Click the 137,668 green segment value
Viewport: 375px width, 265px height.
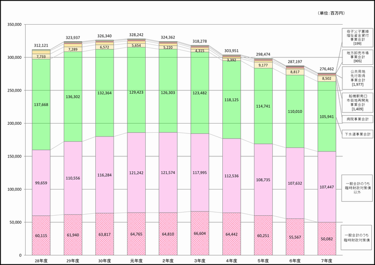pyautogui.click(x=41, y=105)
